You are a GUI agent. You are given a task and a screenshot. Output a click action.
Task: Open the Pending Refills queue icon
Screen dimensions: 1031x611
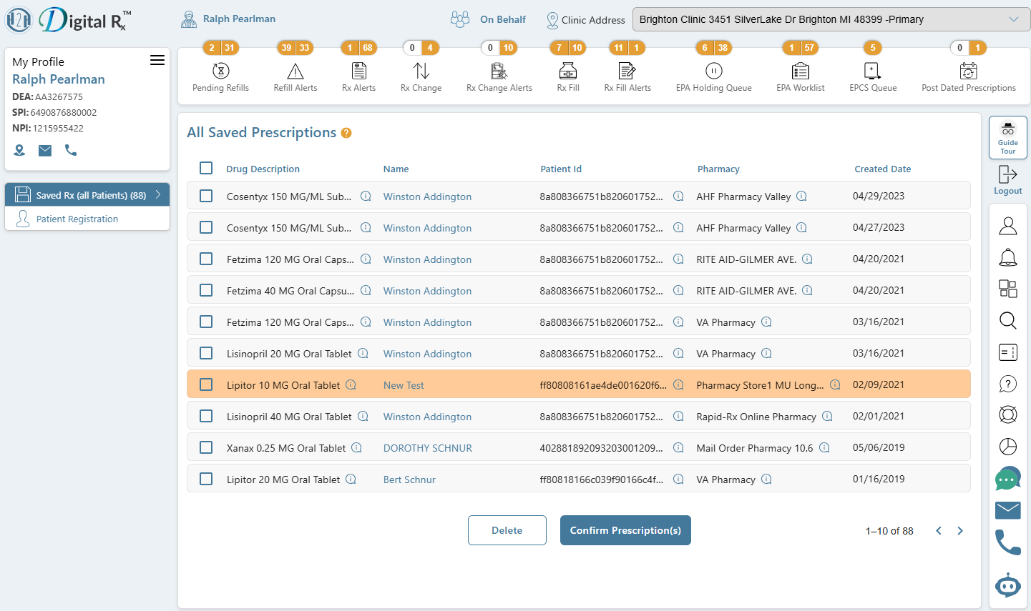pos(221,71)
